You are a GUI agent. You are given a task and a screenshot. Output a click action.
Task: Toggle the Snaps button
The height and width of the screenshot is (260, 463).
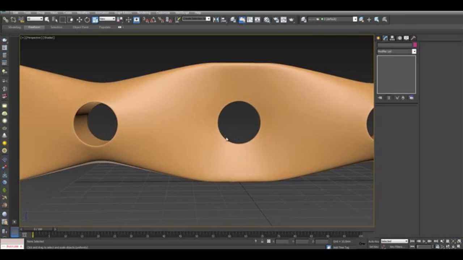click(x=145, y=19)
